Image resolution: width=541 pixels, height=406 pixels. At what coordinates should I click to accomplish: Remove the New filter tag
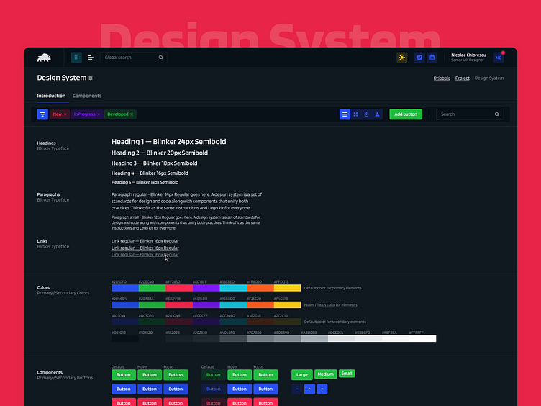[x=65, y=114]
